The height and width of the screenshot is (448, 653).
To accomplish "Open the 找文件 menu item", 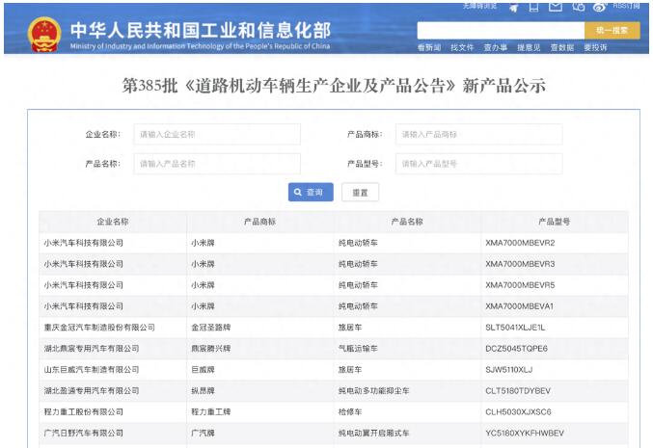I will tap(462, 47).
